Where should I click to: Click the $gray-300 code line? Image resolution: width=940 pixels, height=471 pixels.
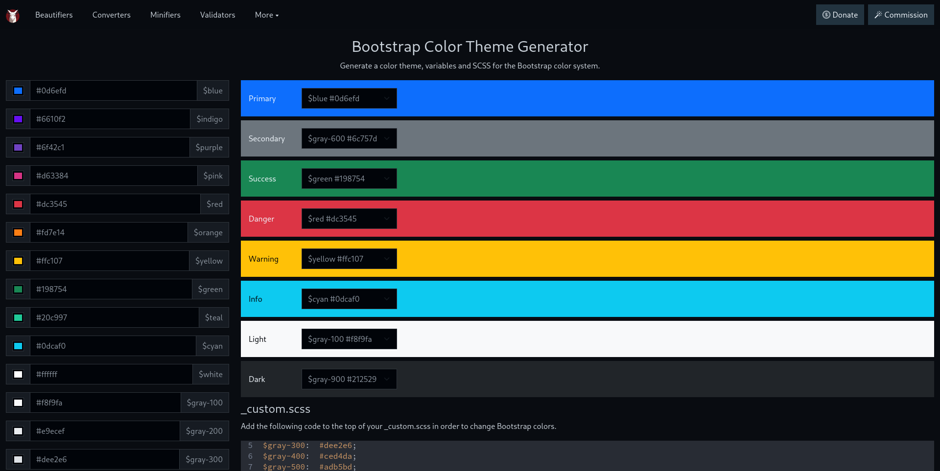pyautogui.click(x=309, y=446)
